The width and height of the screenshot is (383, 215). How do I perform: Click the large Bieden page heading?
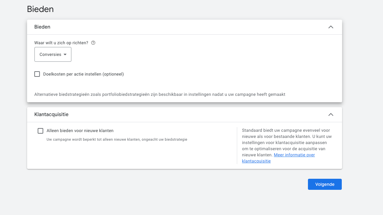point(40,9)
